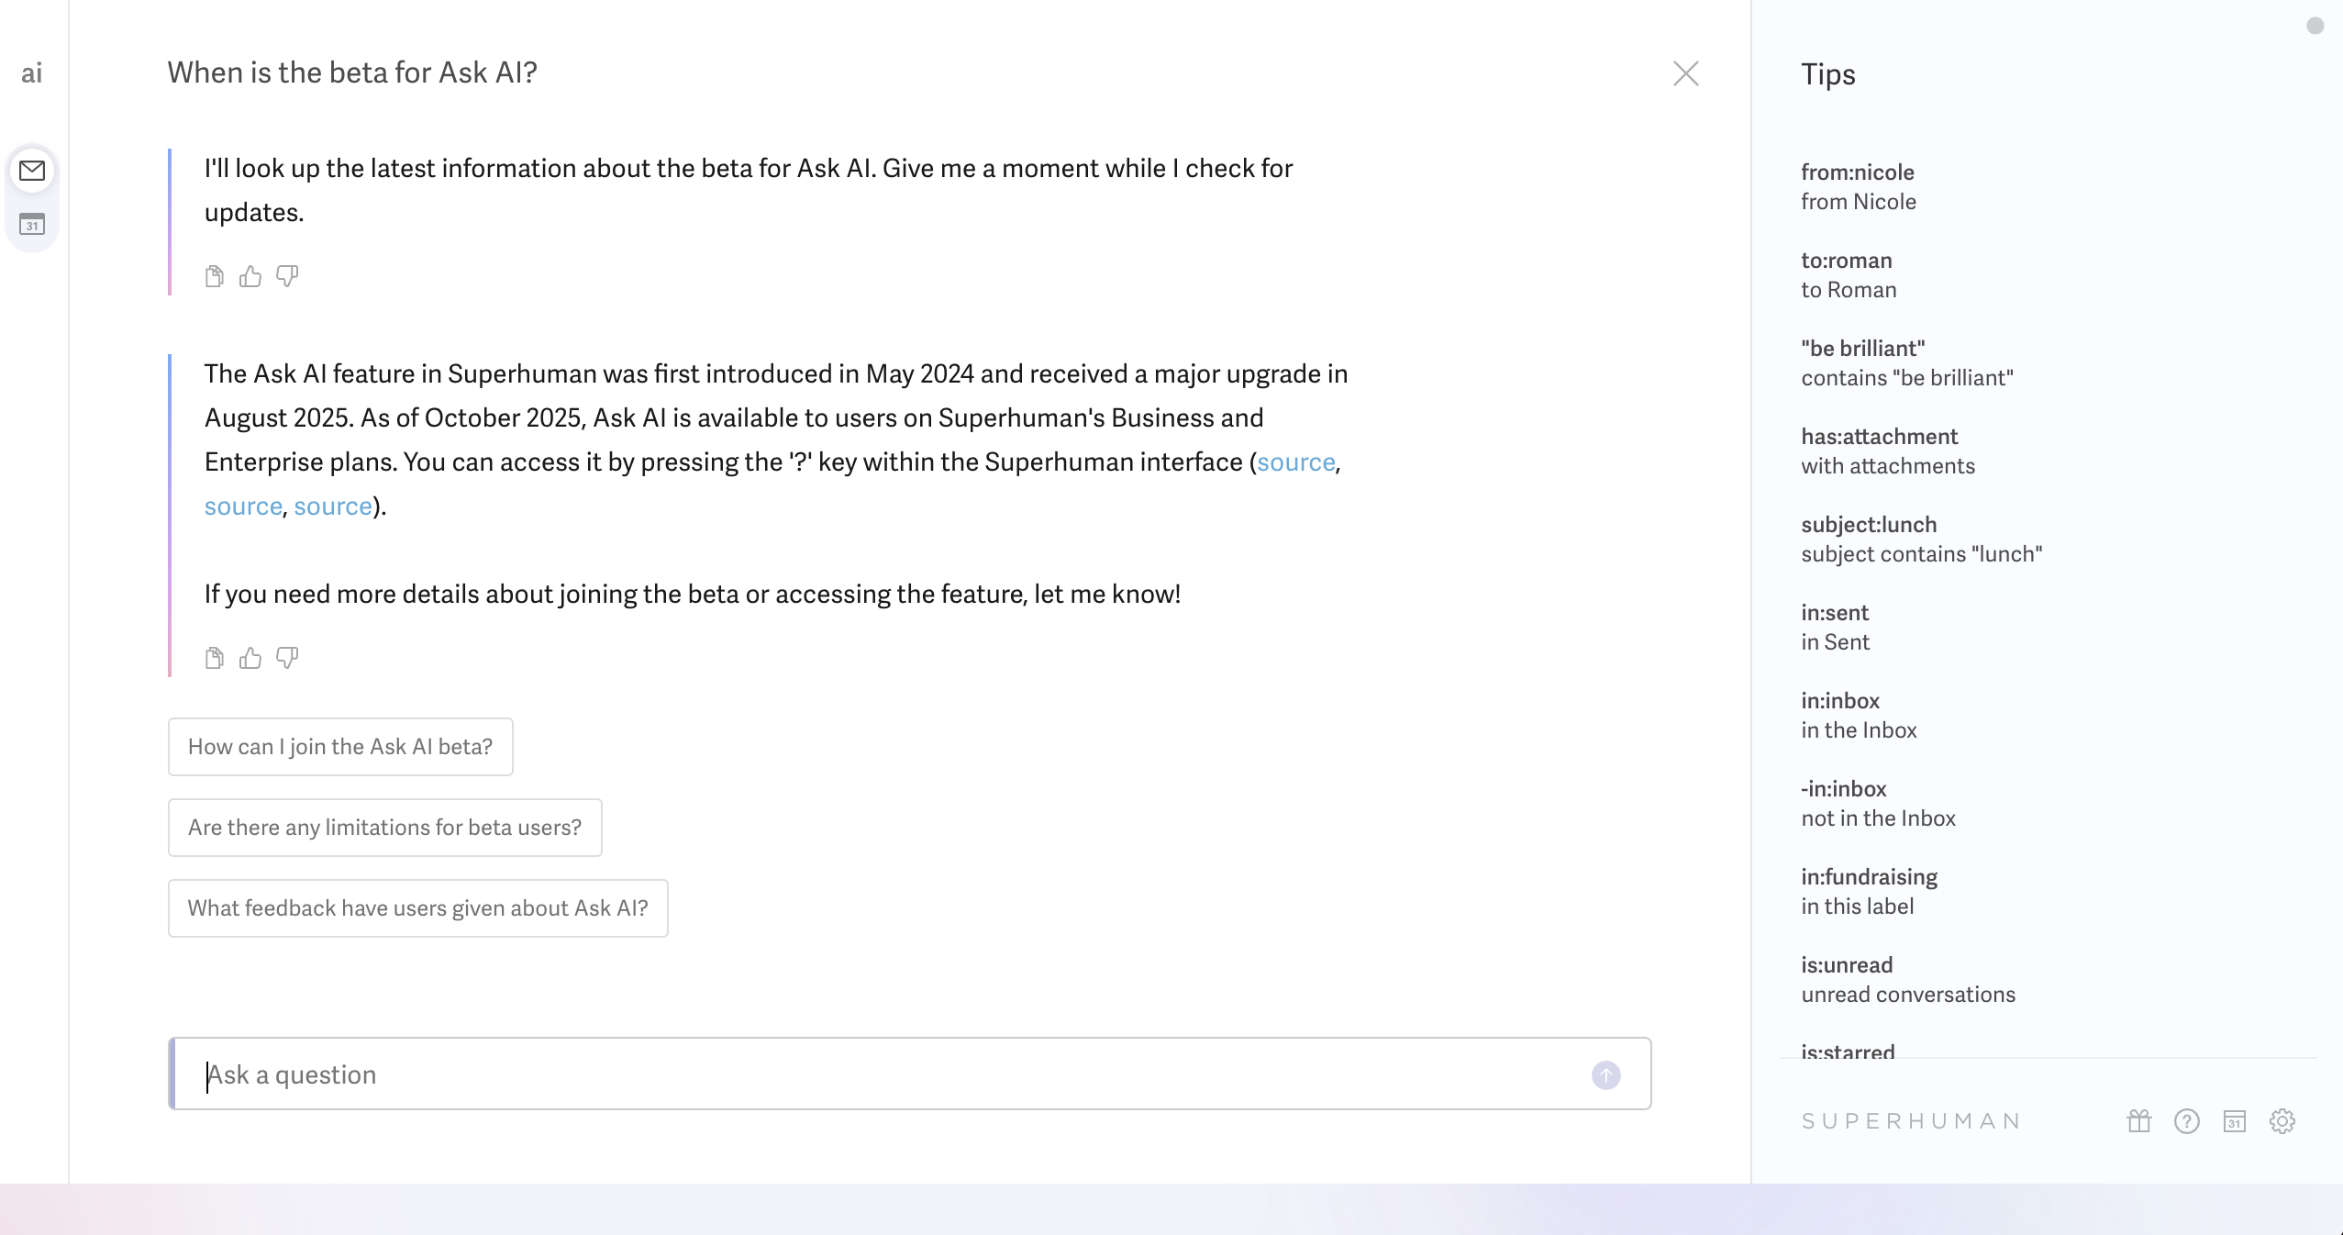
Task: Select "How can I join the Ask AI beta?"
Action: click(340, 747)
